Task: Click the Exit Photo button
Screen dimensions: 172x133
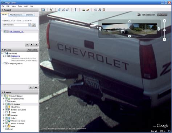Action: [162, 15]
